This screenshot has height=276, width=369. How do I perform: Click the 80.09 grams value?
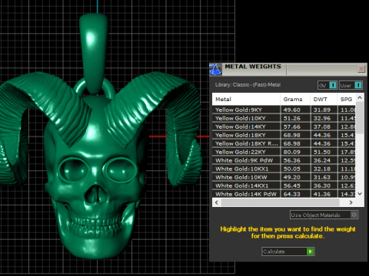(x=291, y=152)
